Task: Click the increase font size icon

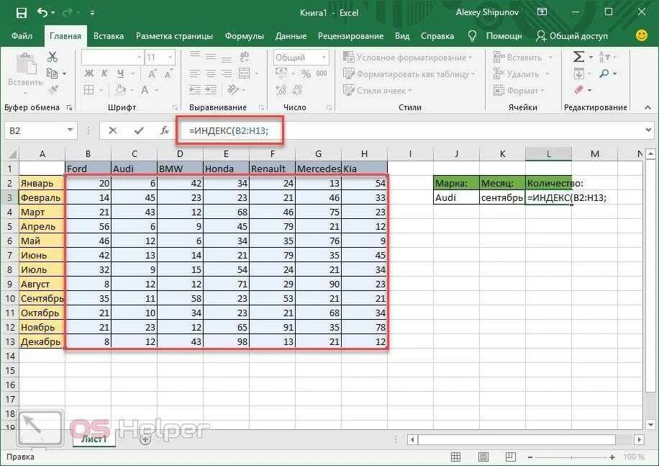Action: [152, 74]
